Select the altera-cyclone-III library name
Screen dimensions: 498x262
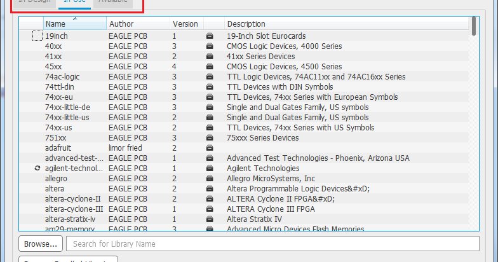click(74, 209)
